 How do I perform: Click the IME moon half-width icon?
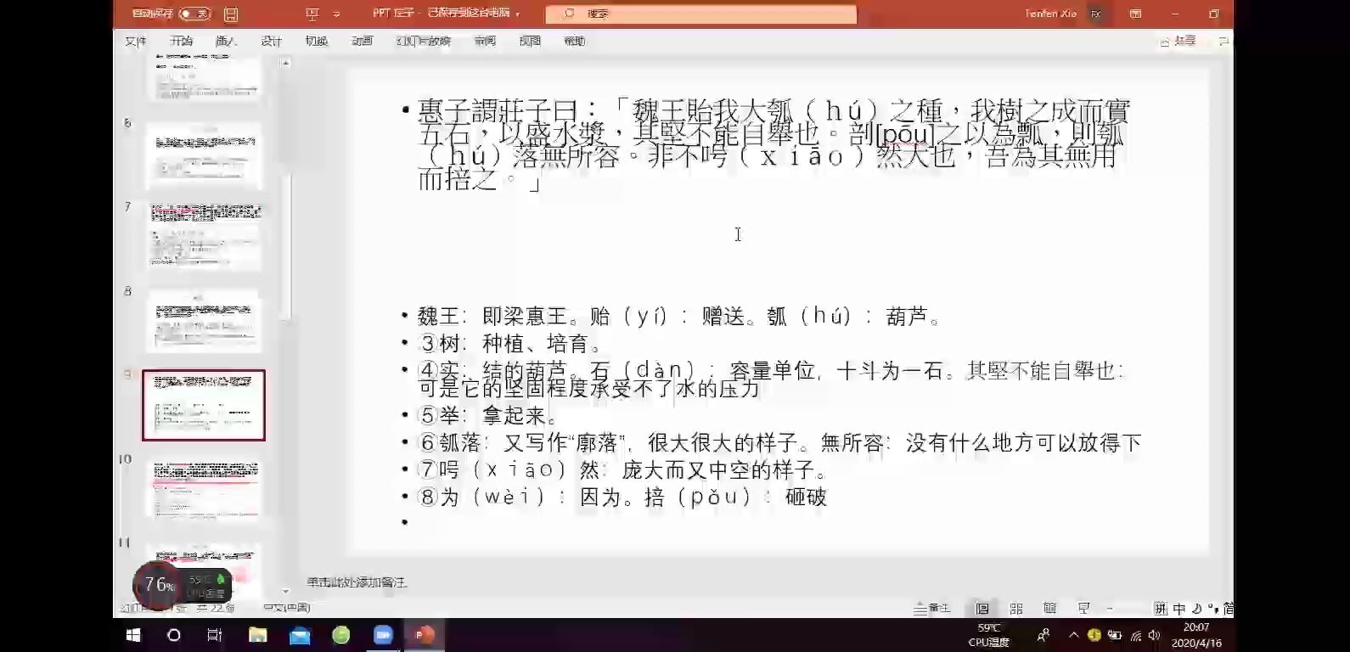point(1197,609)
